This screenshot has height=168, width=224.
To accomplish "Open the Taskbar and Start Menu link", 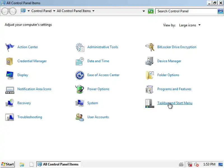I will pyautogui.click(x=175, y=103).
